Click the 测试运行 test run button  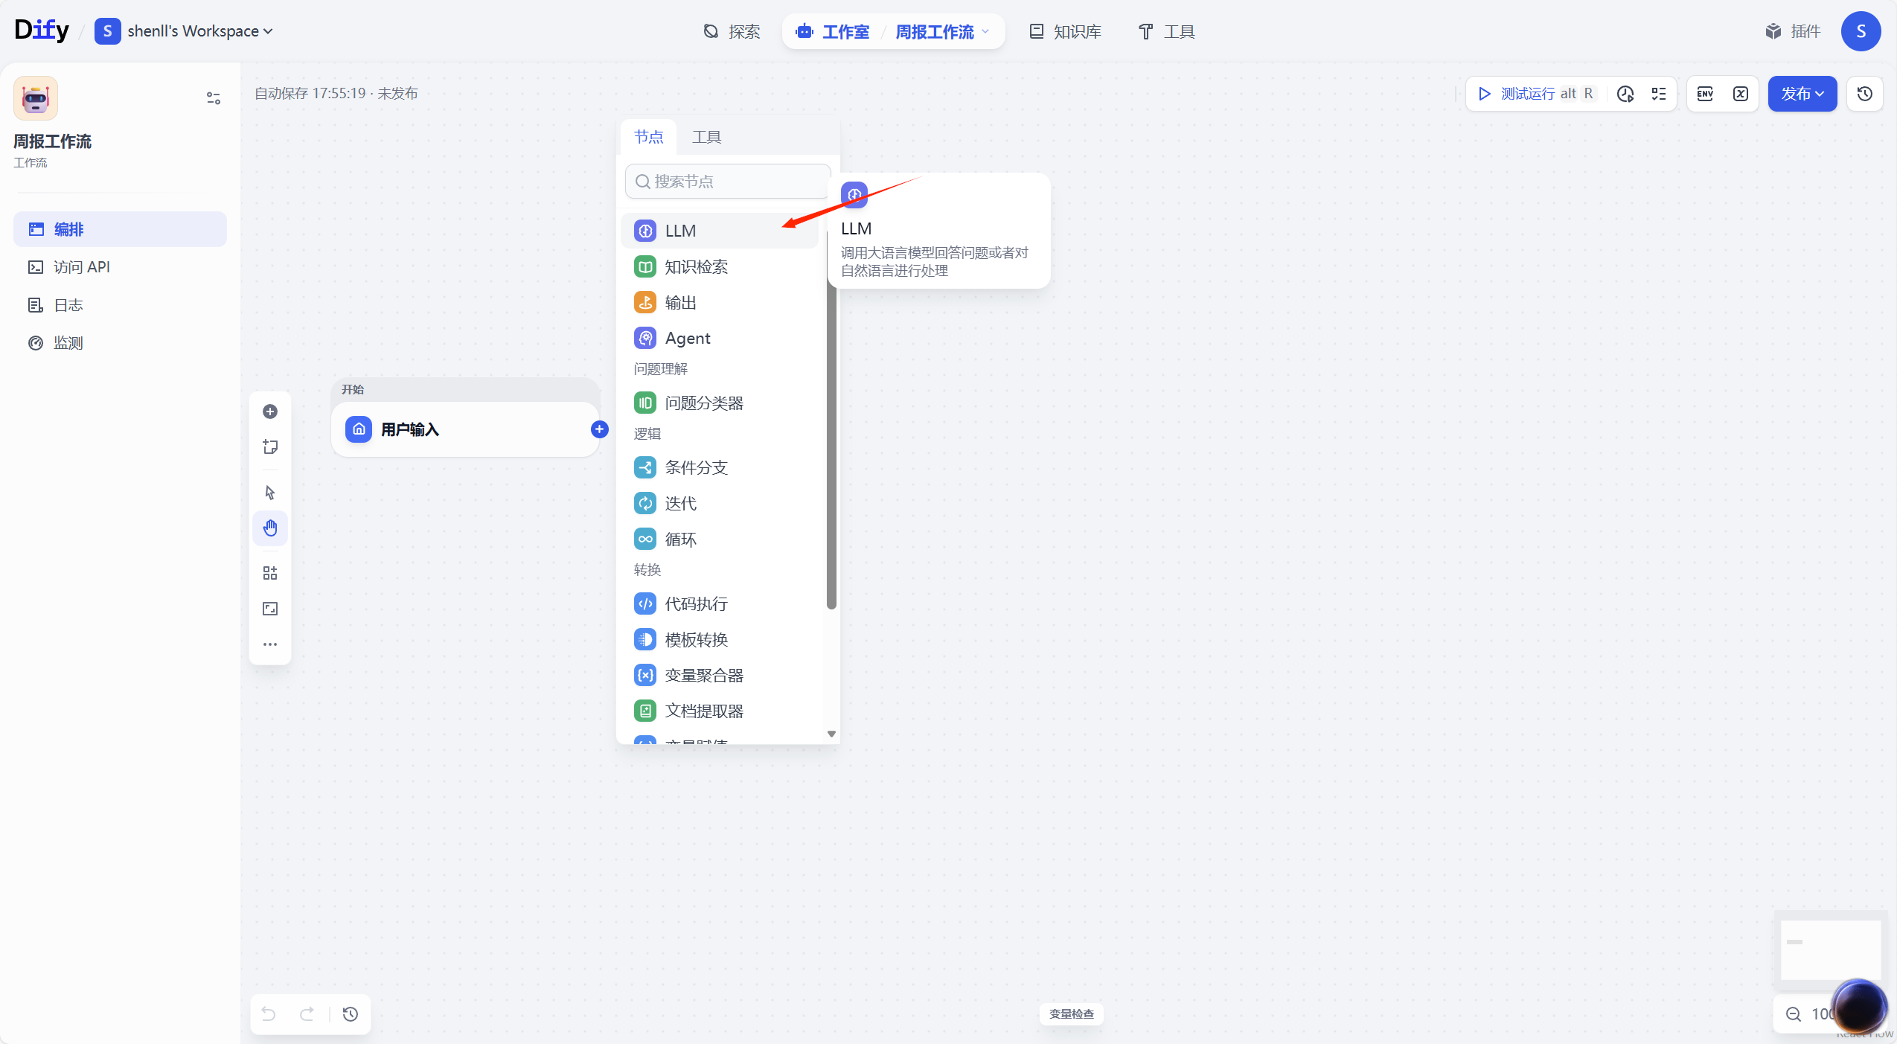tap(1527, 94)
